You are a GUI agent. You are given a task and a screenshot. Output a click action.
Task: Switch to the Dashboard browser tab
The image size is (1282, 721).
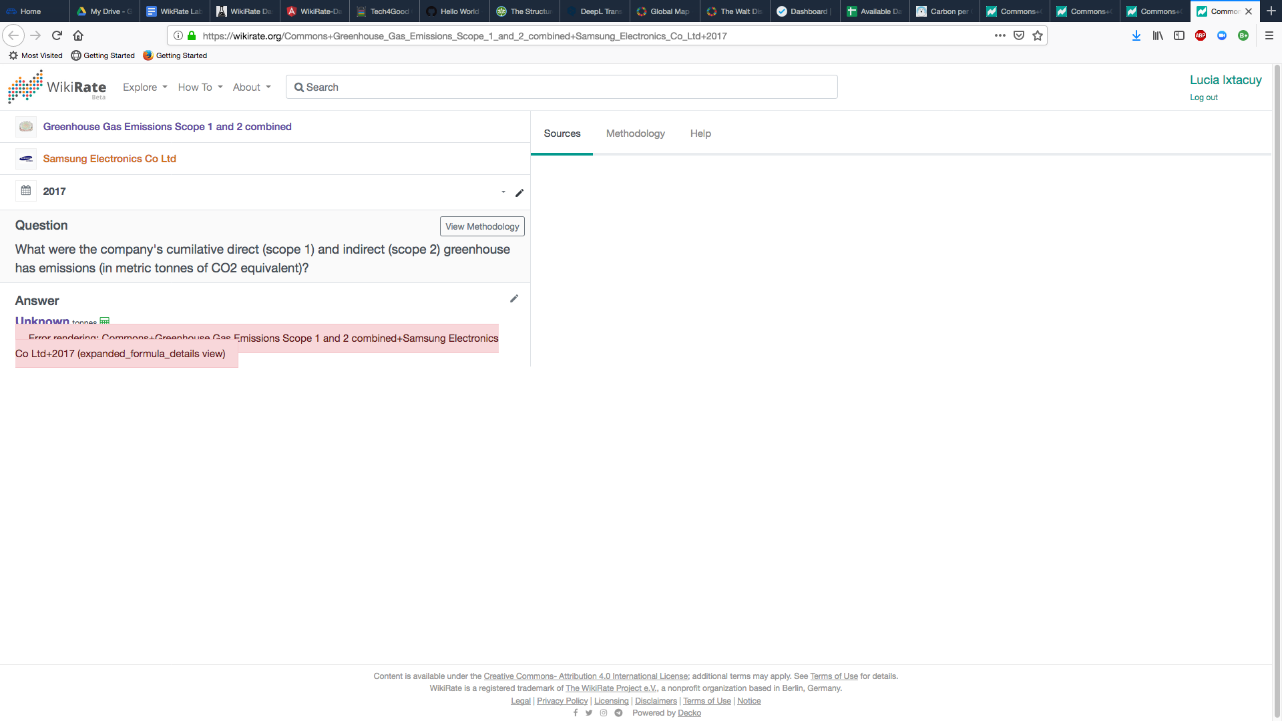[x=805, y=11]
